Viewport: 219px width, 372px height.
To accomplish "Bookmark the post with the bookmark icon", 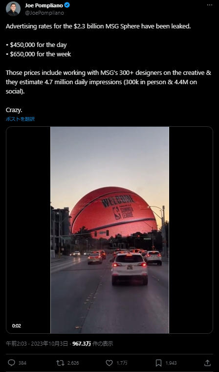I will click(158, 363).
